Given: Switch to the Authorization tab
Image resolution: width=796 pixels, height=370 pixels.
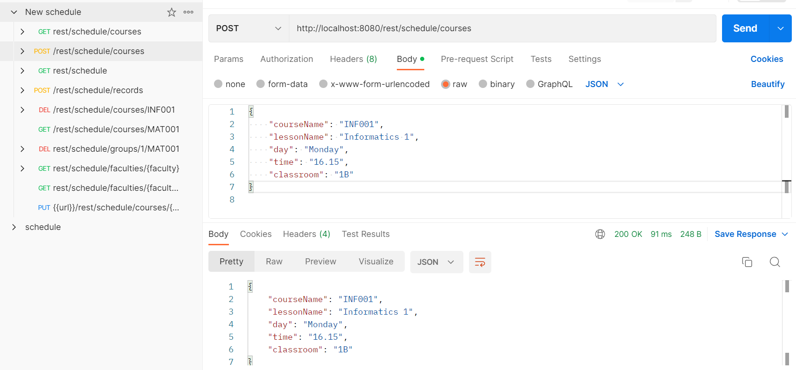Looking at the screenshot, I should point(287,59).
